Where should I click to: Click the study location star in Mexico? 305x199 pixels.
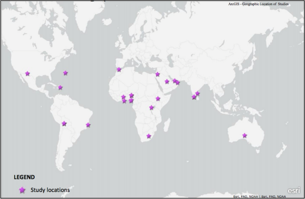coord(28,73)
